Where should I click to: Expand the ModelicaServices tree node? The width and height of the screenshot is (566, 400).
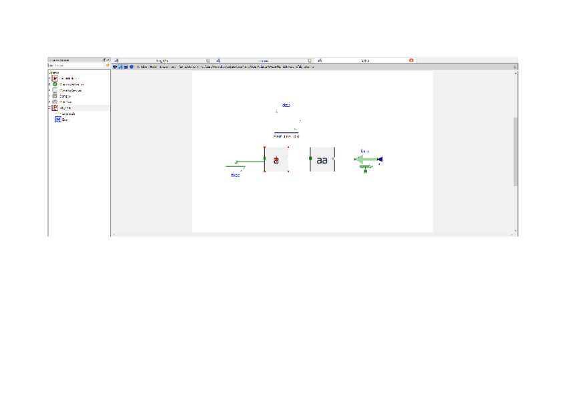tap(49, 90)
